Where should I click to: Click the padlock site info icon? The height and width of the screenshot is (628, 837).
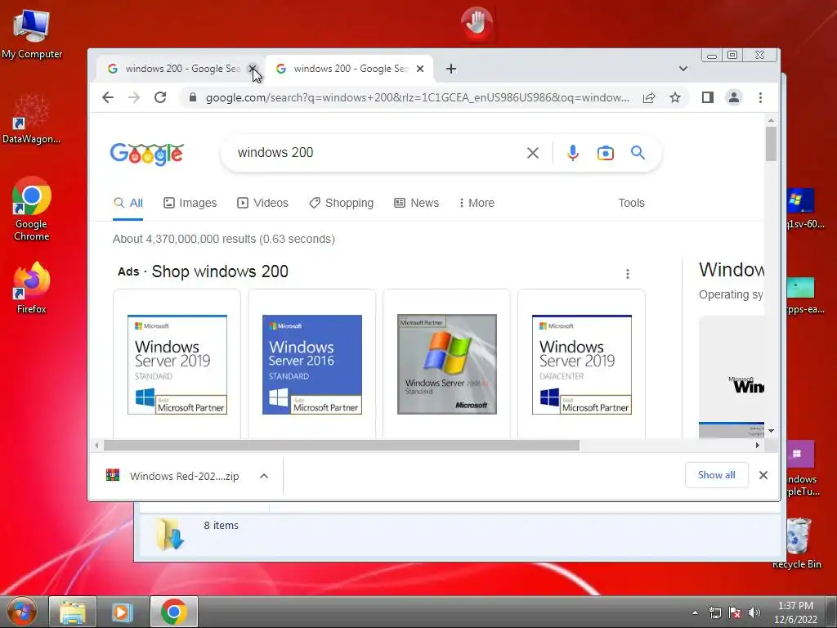click(x=193, y=97)
